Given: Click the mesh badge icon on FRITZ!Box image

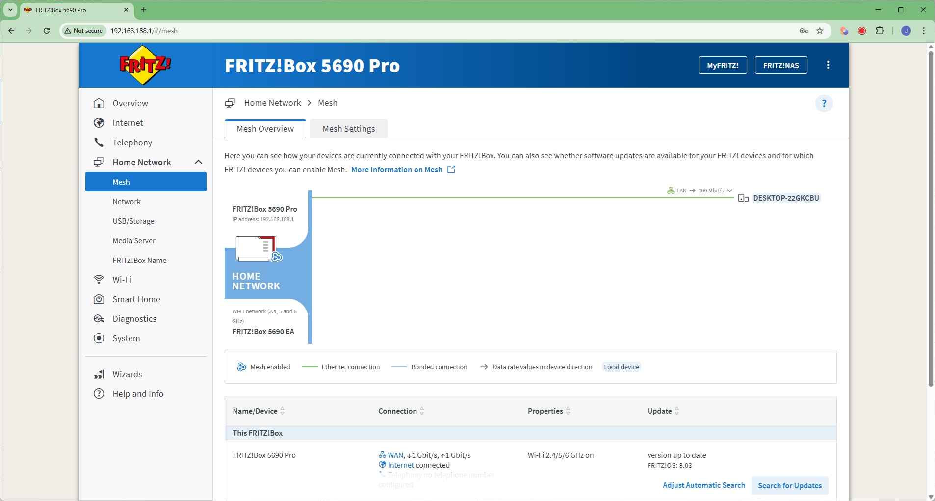Looking at the screenshot, I should (277, 257).
